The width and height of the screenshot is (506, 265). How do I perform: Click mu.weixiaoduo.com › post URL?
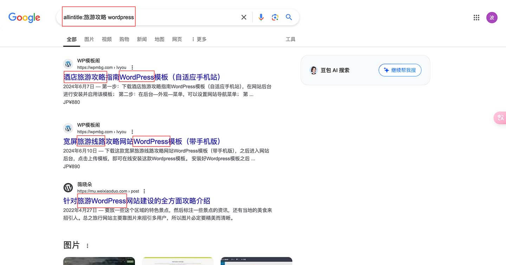pyautogui.click(x=108, y=191)
